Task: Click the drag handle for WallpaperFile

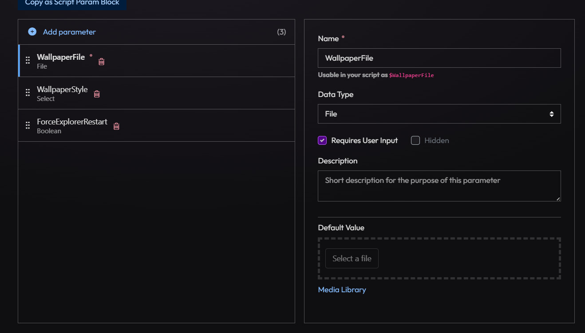Action: click(x=28, y=61)
